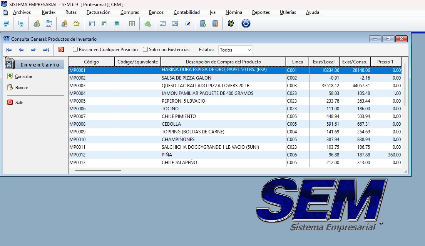Toggle Solo con Existencias checkbox
The width and height of the screenshot is (425, 246).
(145, 50)
